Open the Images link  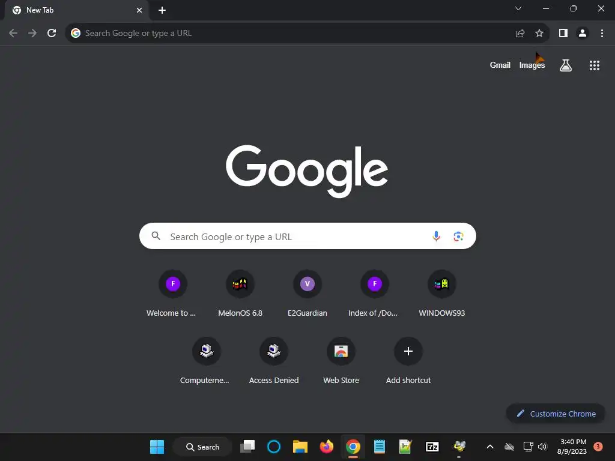click(x=532, y=65)
